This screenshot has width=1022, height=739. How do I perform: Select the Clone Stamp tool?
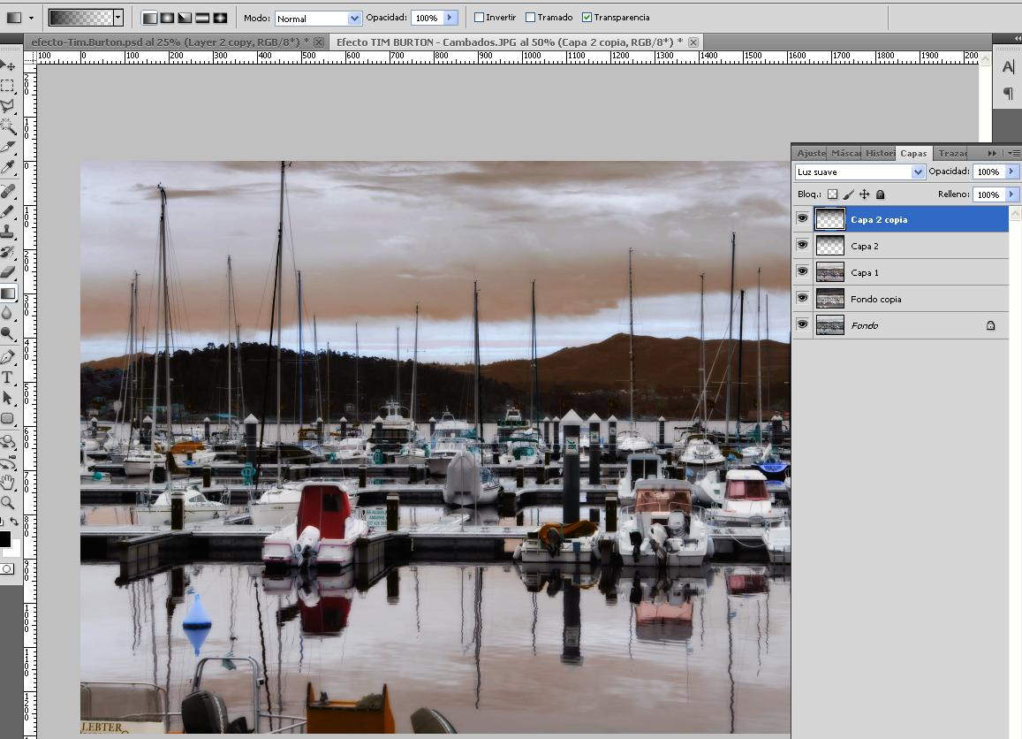coord(8,232)
